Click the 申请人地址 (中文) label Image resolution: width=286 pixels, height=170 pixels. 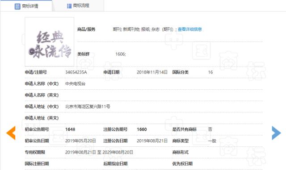[x=42, y=106]
